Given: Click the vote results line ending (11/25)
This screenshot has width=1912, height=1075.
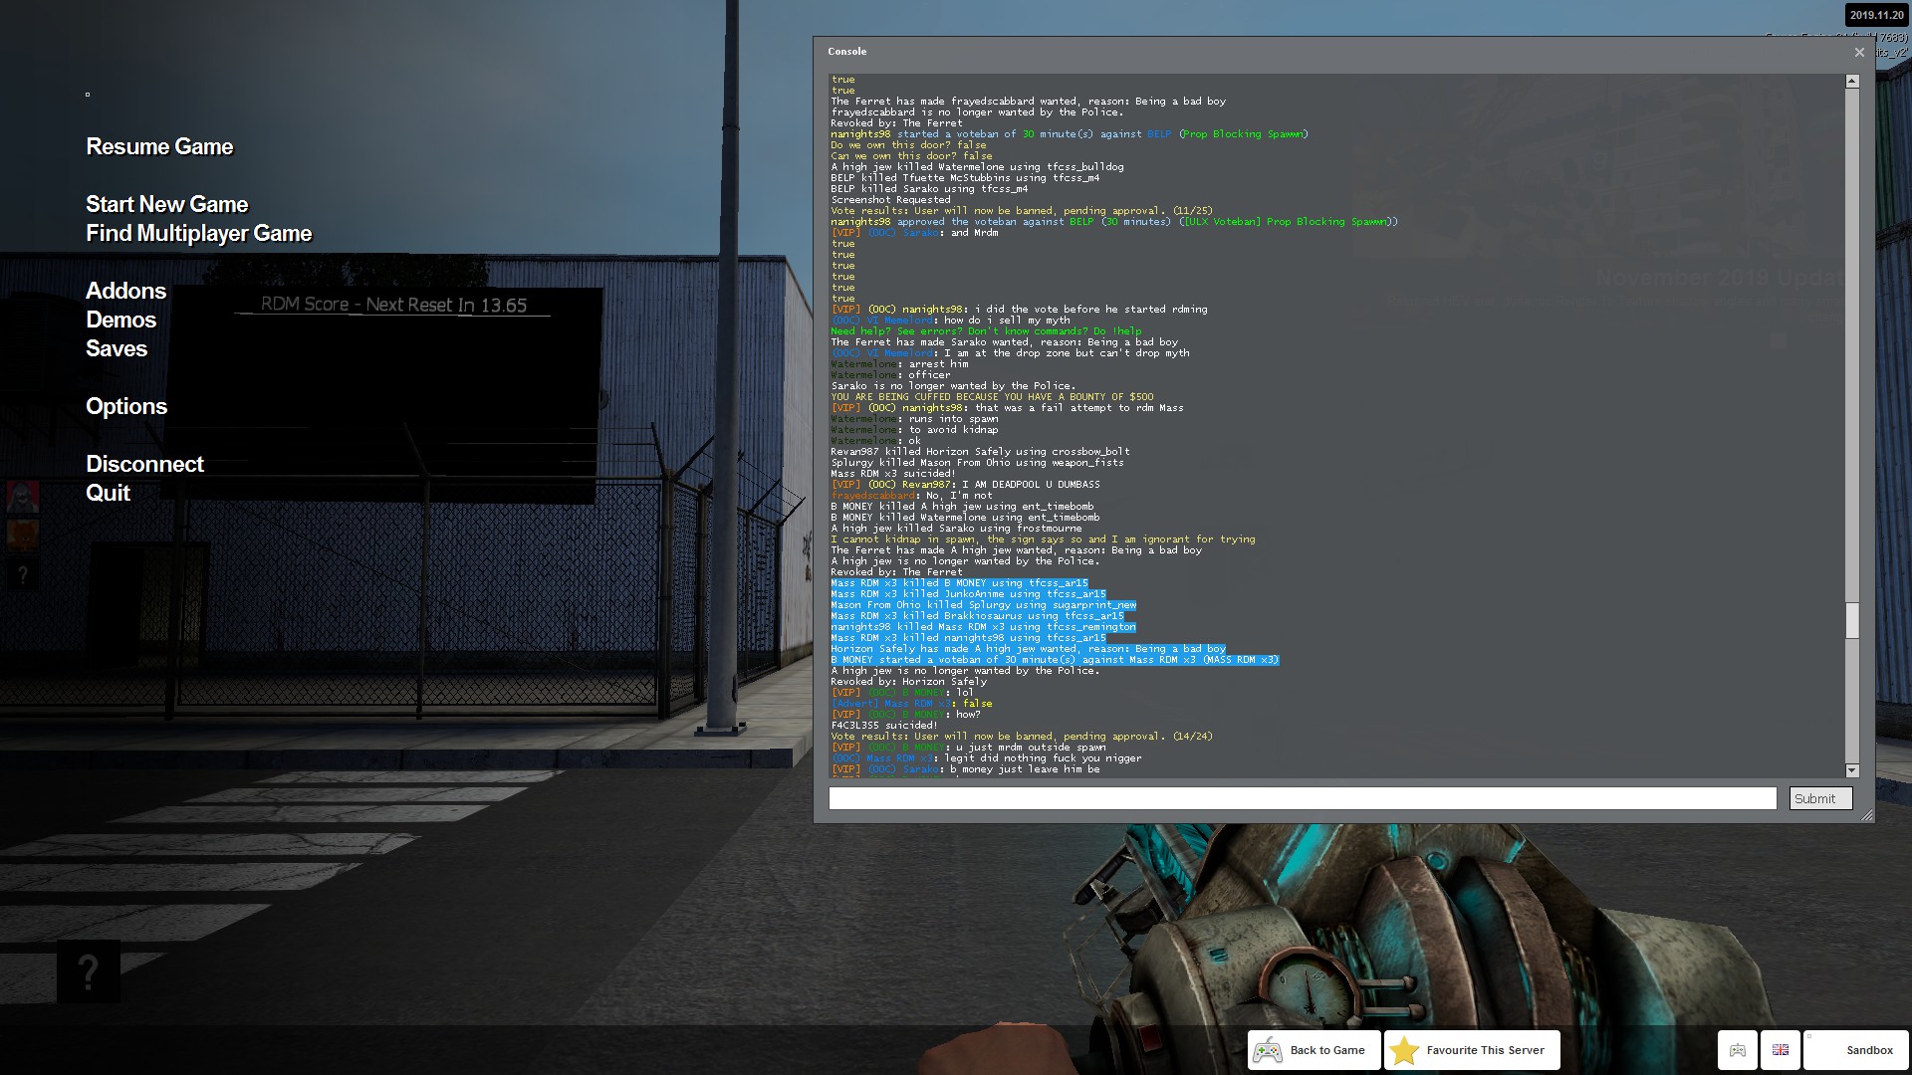Looking at the screenshot, I should pyautogui.click(x=1022, y=211).
